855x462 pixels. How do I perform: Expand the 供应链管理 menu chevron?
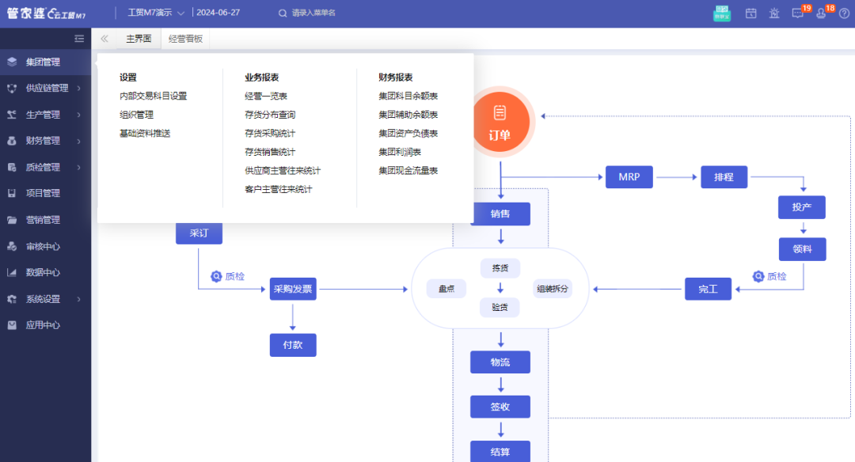[x=78, y=88]
